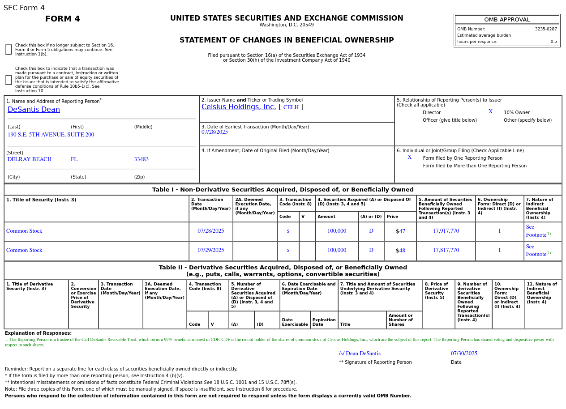The image size is (566, 409).
Task: Click the price $47
Action: (400, 231)
